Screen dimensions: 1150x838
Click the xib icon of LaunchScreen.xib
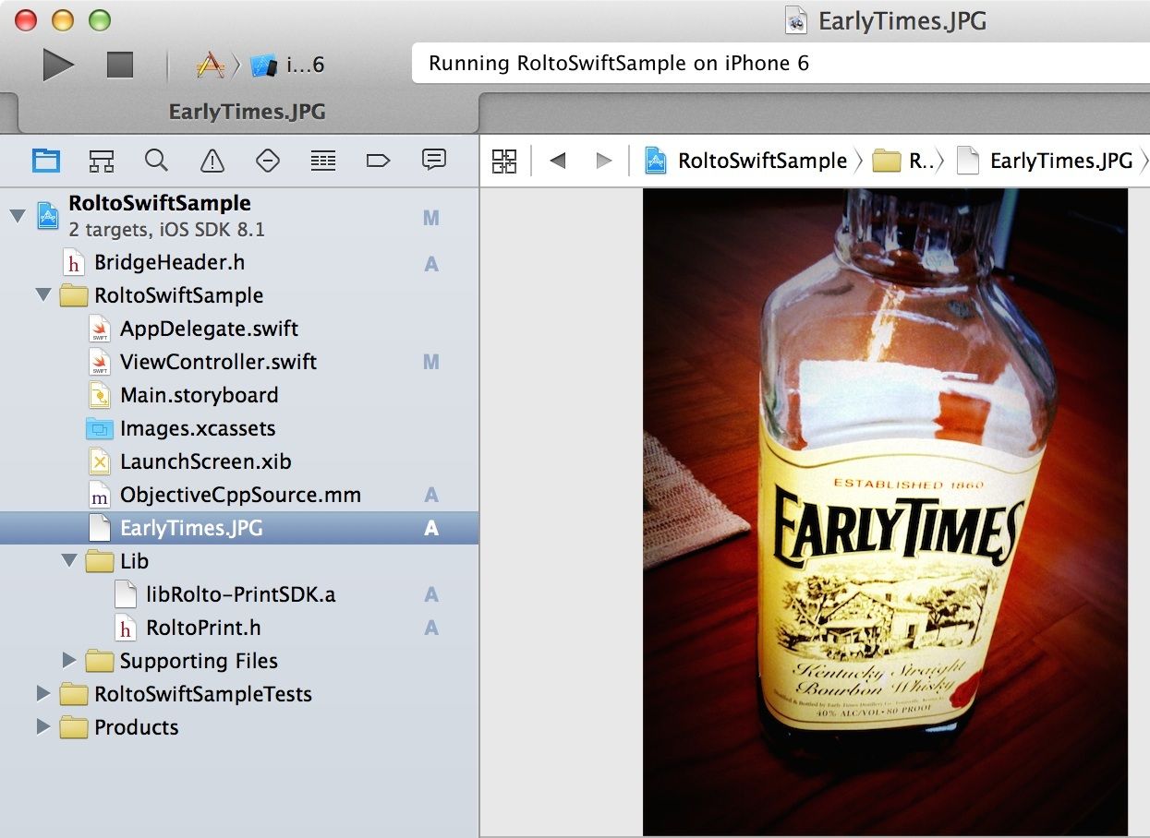(100, 461)
